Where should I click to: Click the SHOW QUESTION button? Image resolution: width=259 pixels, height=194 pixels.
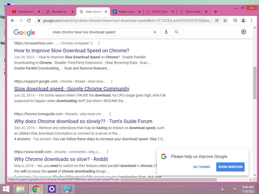(230, 167)
